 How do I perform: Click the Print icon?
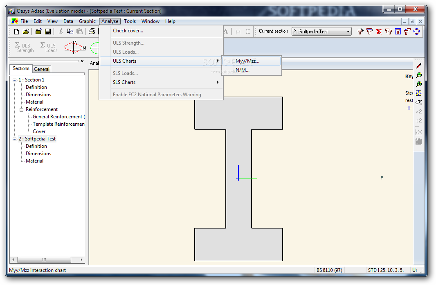(92, 32)
